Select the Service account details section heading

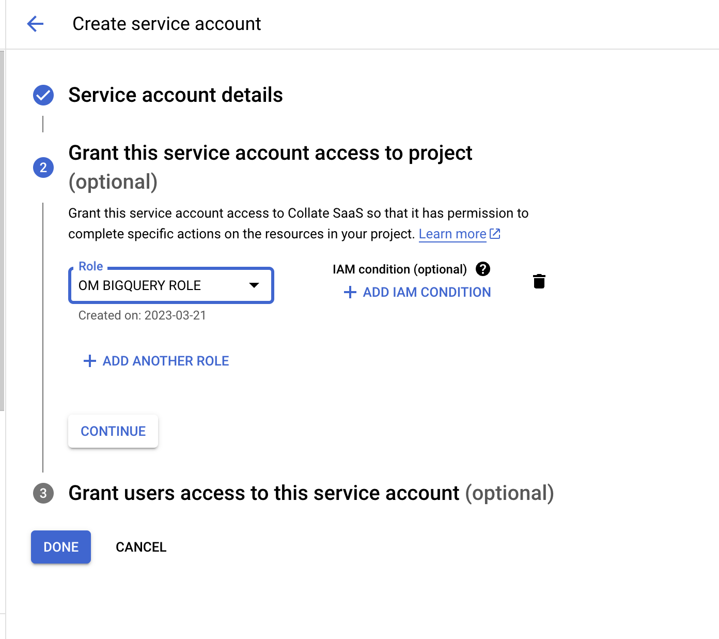[x=176, y=95]
